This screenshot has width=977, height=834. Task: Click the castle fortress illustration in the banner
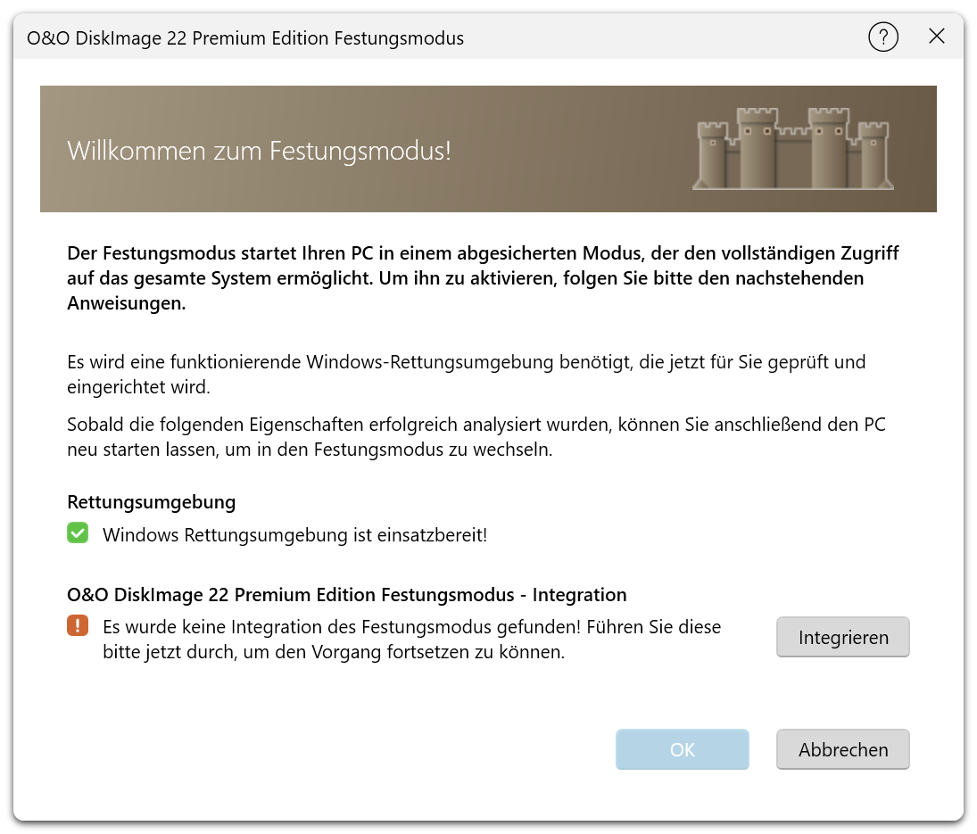pyautogui.click(x=792, y=149)
